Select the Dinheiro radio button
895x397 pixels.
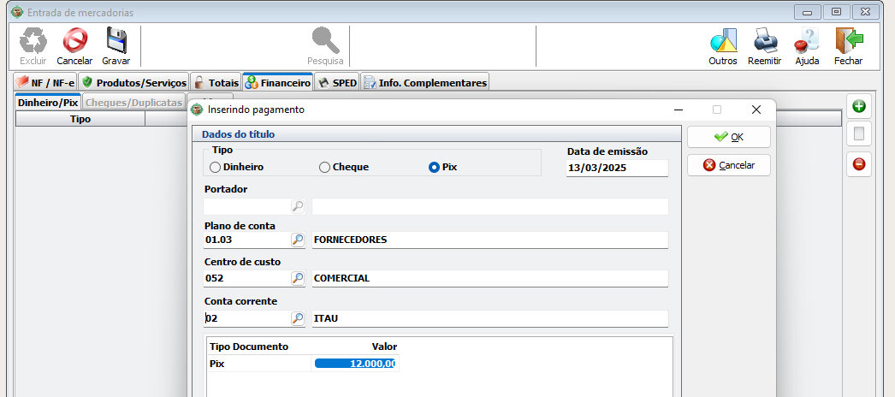216,167
